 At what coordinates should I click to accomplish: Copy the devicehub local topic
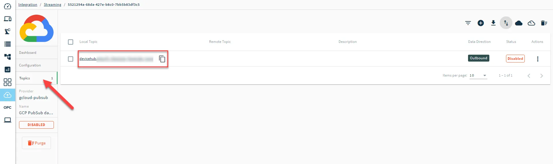(x=162, y=59)
